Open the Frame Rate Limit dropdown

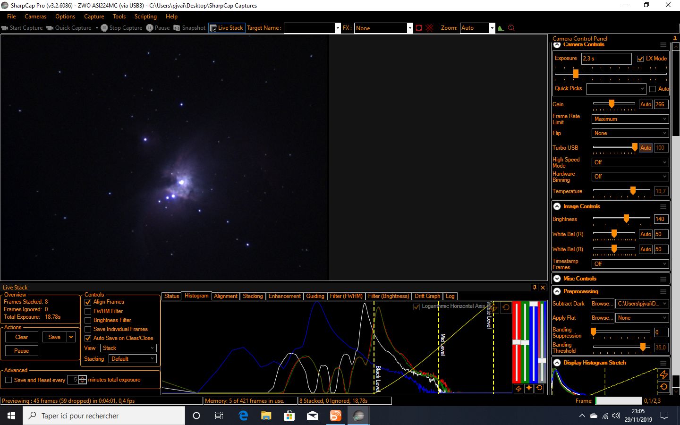pyautogui.click(x=630, y=119)
